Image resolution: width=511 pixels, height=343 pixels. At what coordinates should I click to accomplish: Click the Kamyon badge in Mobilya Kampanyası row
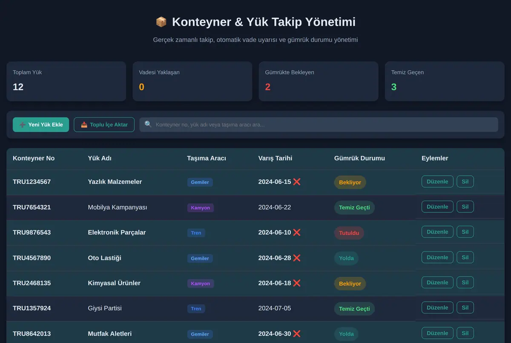pyautogui.click(x=200, y=208)
